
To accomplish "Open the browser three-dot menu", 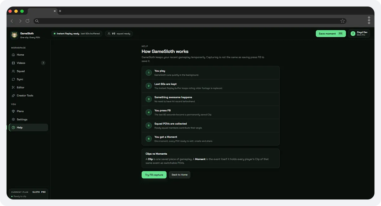I will [x=369, y=20].
